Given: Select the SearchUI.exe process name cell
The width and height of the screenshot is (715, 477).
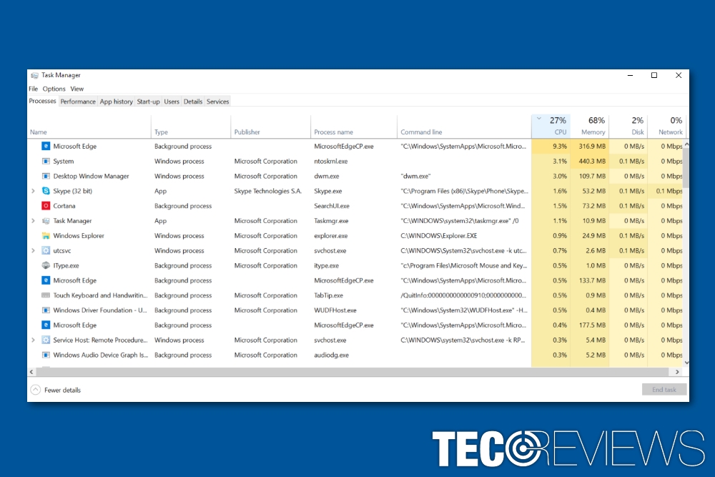Looking at the screenshot, I should (332, 206).
